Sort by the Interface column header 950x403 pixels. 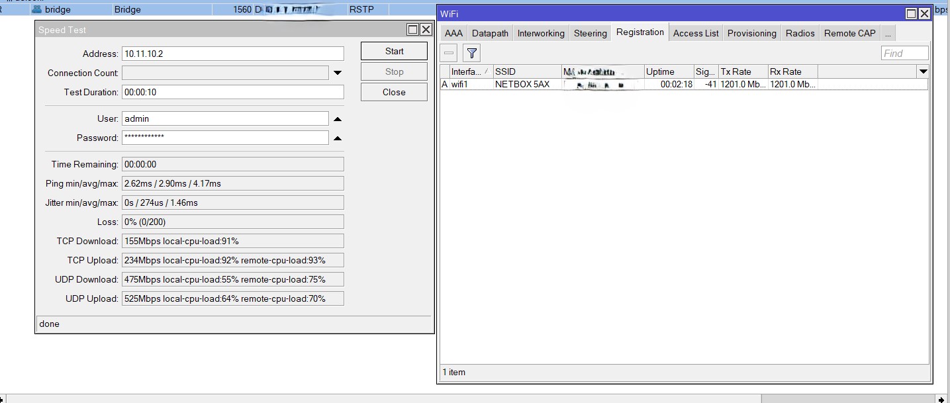(x=471, y=71)
